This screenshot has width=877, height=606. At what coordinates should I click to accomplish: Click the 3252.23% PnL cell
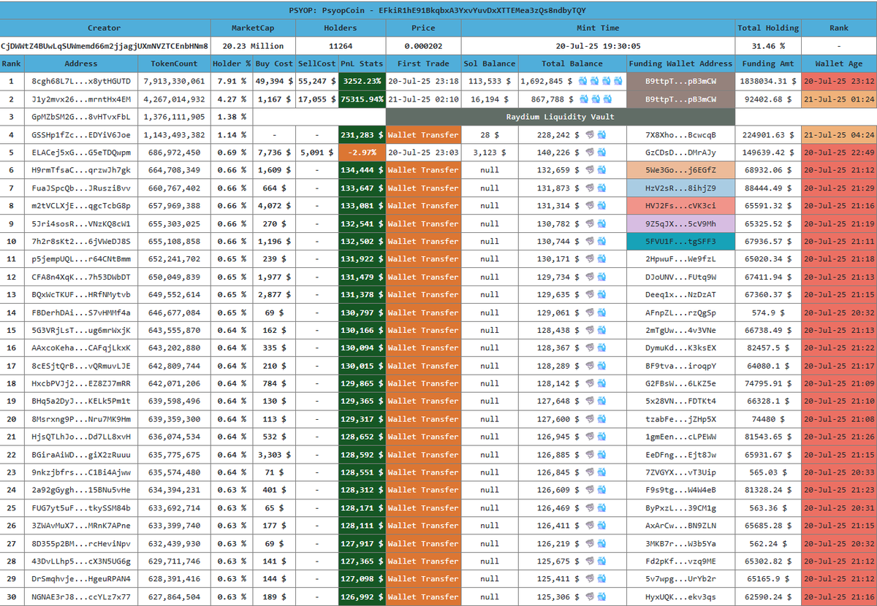tap(362, 81)
